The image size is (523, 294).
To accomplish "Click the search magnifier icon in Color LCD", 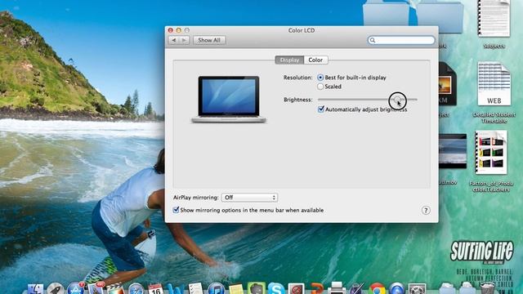I will click(373, 40).
